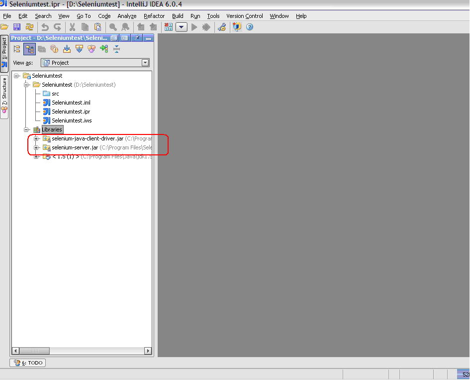Navigate forward with the toolbar arrow icon
Screen dimensions: 470x380
click(153, 27)
